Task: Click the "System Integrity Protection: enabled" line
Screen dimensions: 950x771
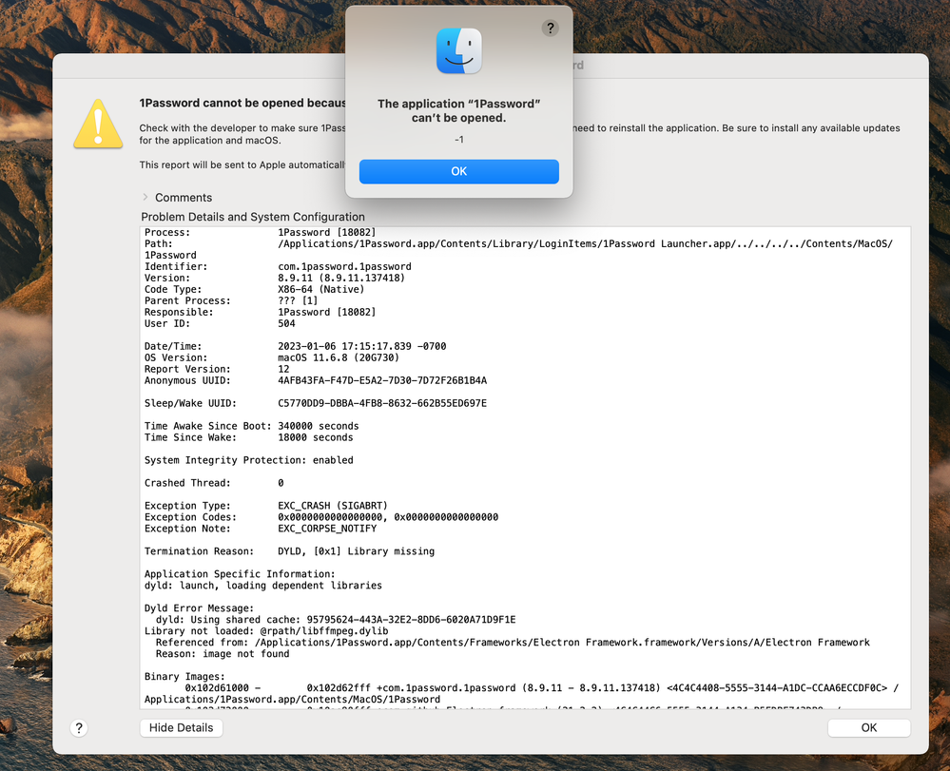Action: click(x=248, y=460)
